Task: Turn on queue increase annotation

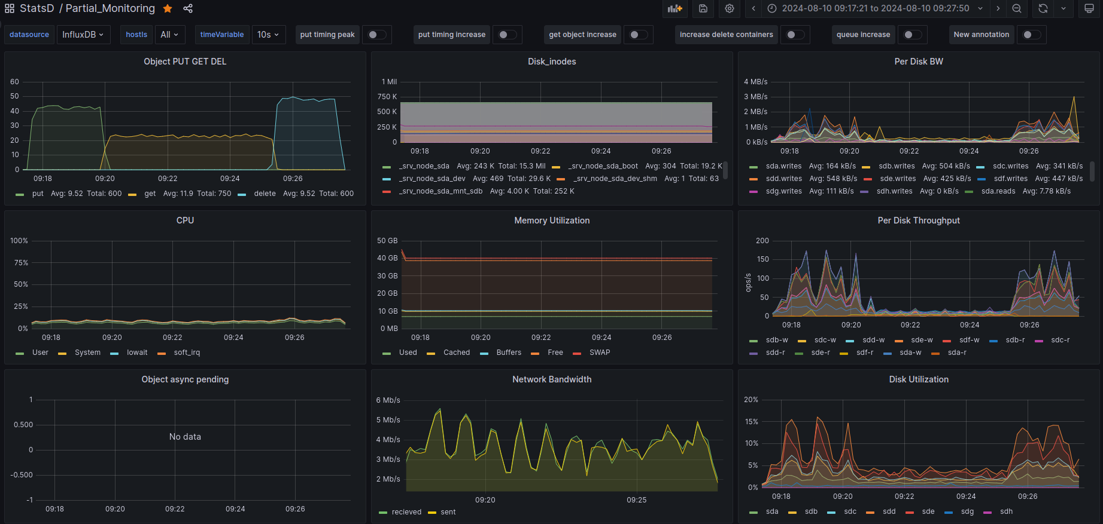Action: (x=912, y=35)
